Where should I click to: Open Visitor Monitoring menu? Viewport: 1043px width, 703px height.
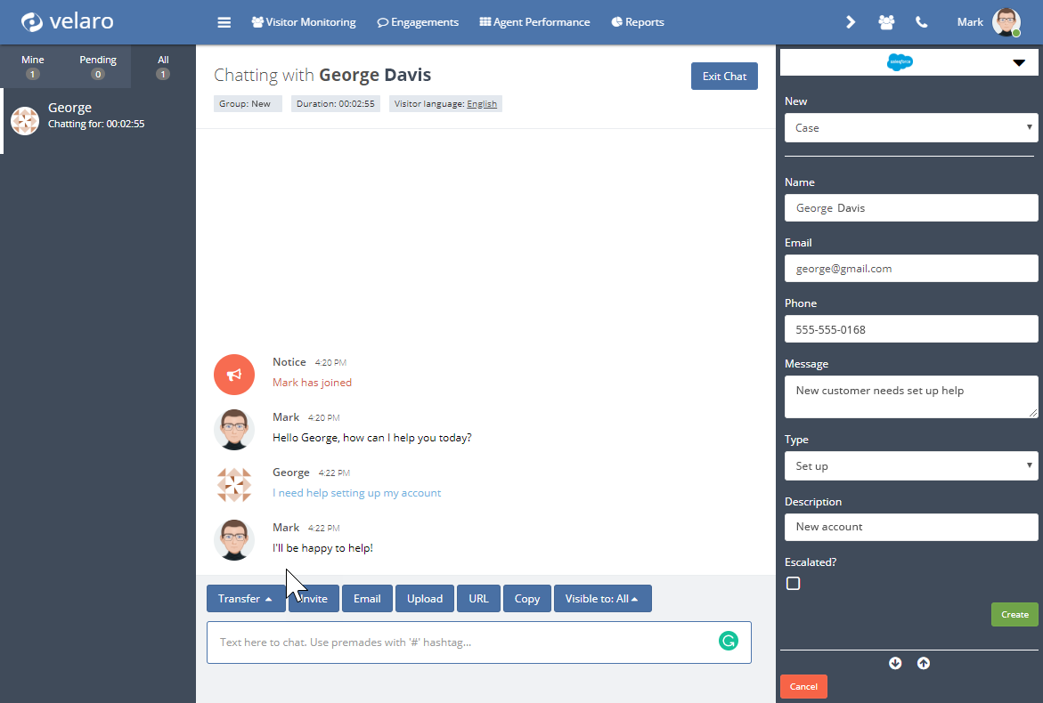304,22
